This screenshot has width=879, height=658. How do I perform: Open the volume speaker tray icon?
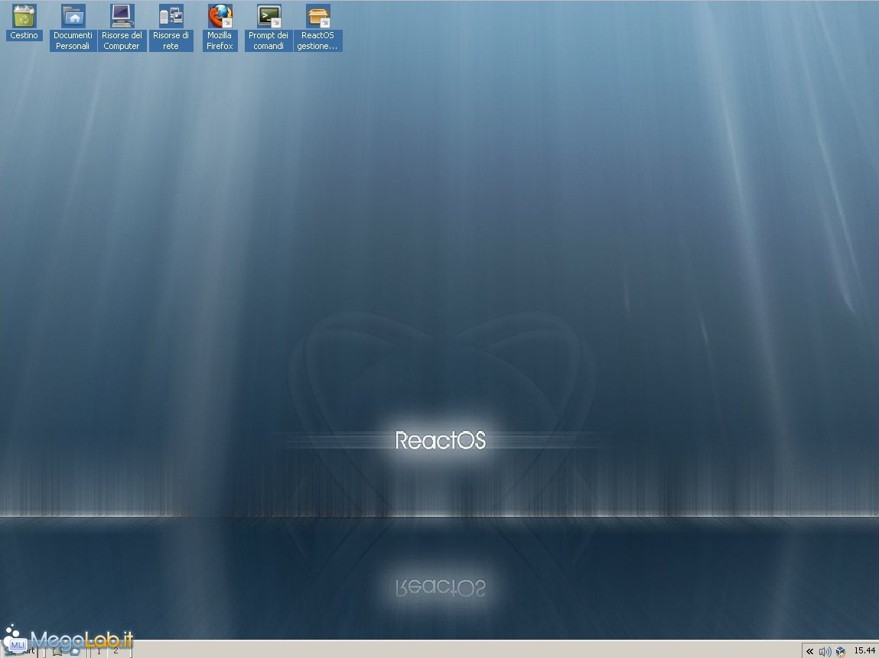coord(825,651)
